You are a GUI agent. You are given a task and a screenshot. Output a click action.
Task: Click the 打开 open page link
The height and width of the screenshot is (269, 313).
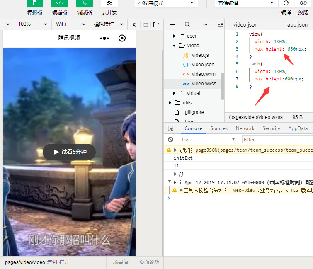click(64, 262)
